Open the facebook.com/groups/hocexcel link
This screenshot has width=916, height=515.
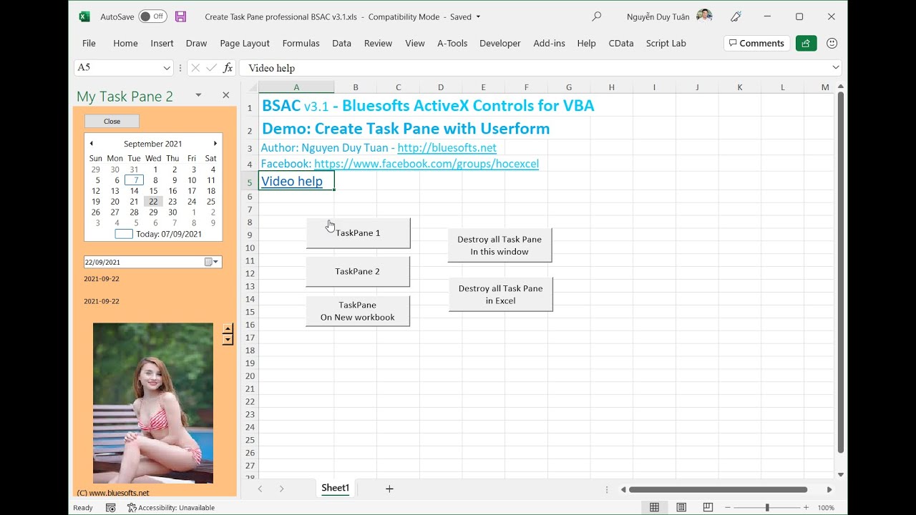coord(427,164)
